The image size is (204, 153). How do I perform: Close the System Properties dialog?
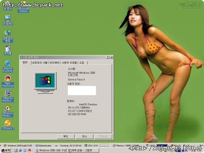click(x=111, y=57)
